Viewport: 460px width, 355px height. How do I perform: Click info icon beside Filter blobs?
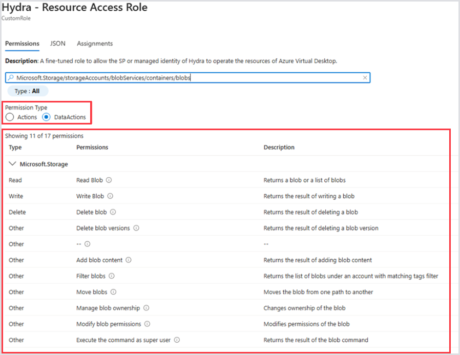coord(112,276)
